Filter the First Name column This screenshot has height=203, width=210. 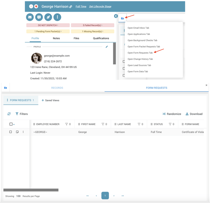click(x=103, y=124)
